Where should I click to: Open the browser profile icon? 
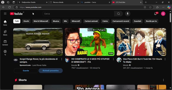3,2
